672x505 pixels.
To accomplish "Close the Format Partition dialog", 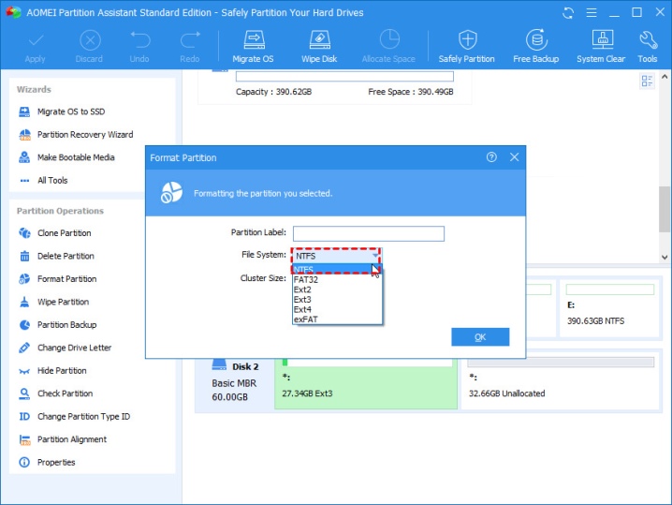I will 514,157.
